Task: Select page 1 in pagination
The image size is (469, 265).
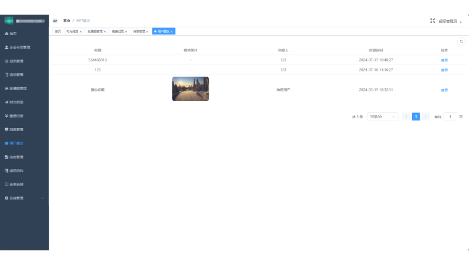Action: point(416,116)
